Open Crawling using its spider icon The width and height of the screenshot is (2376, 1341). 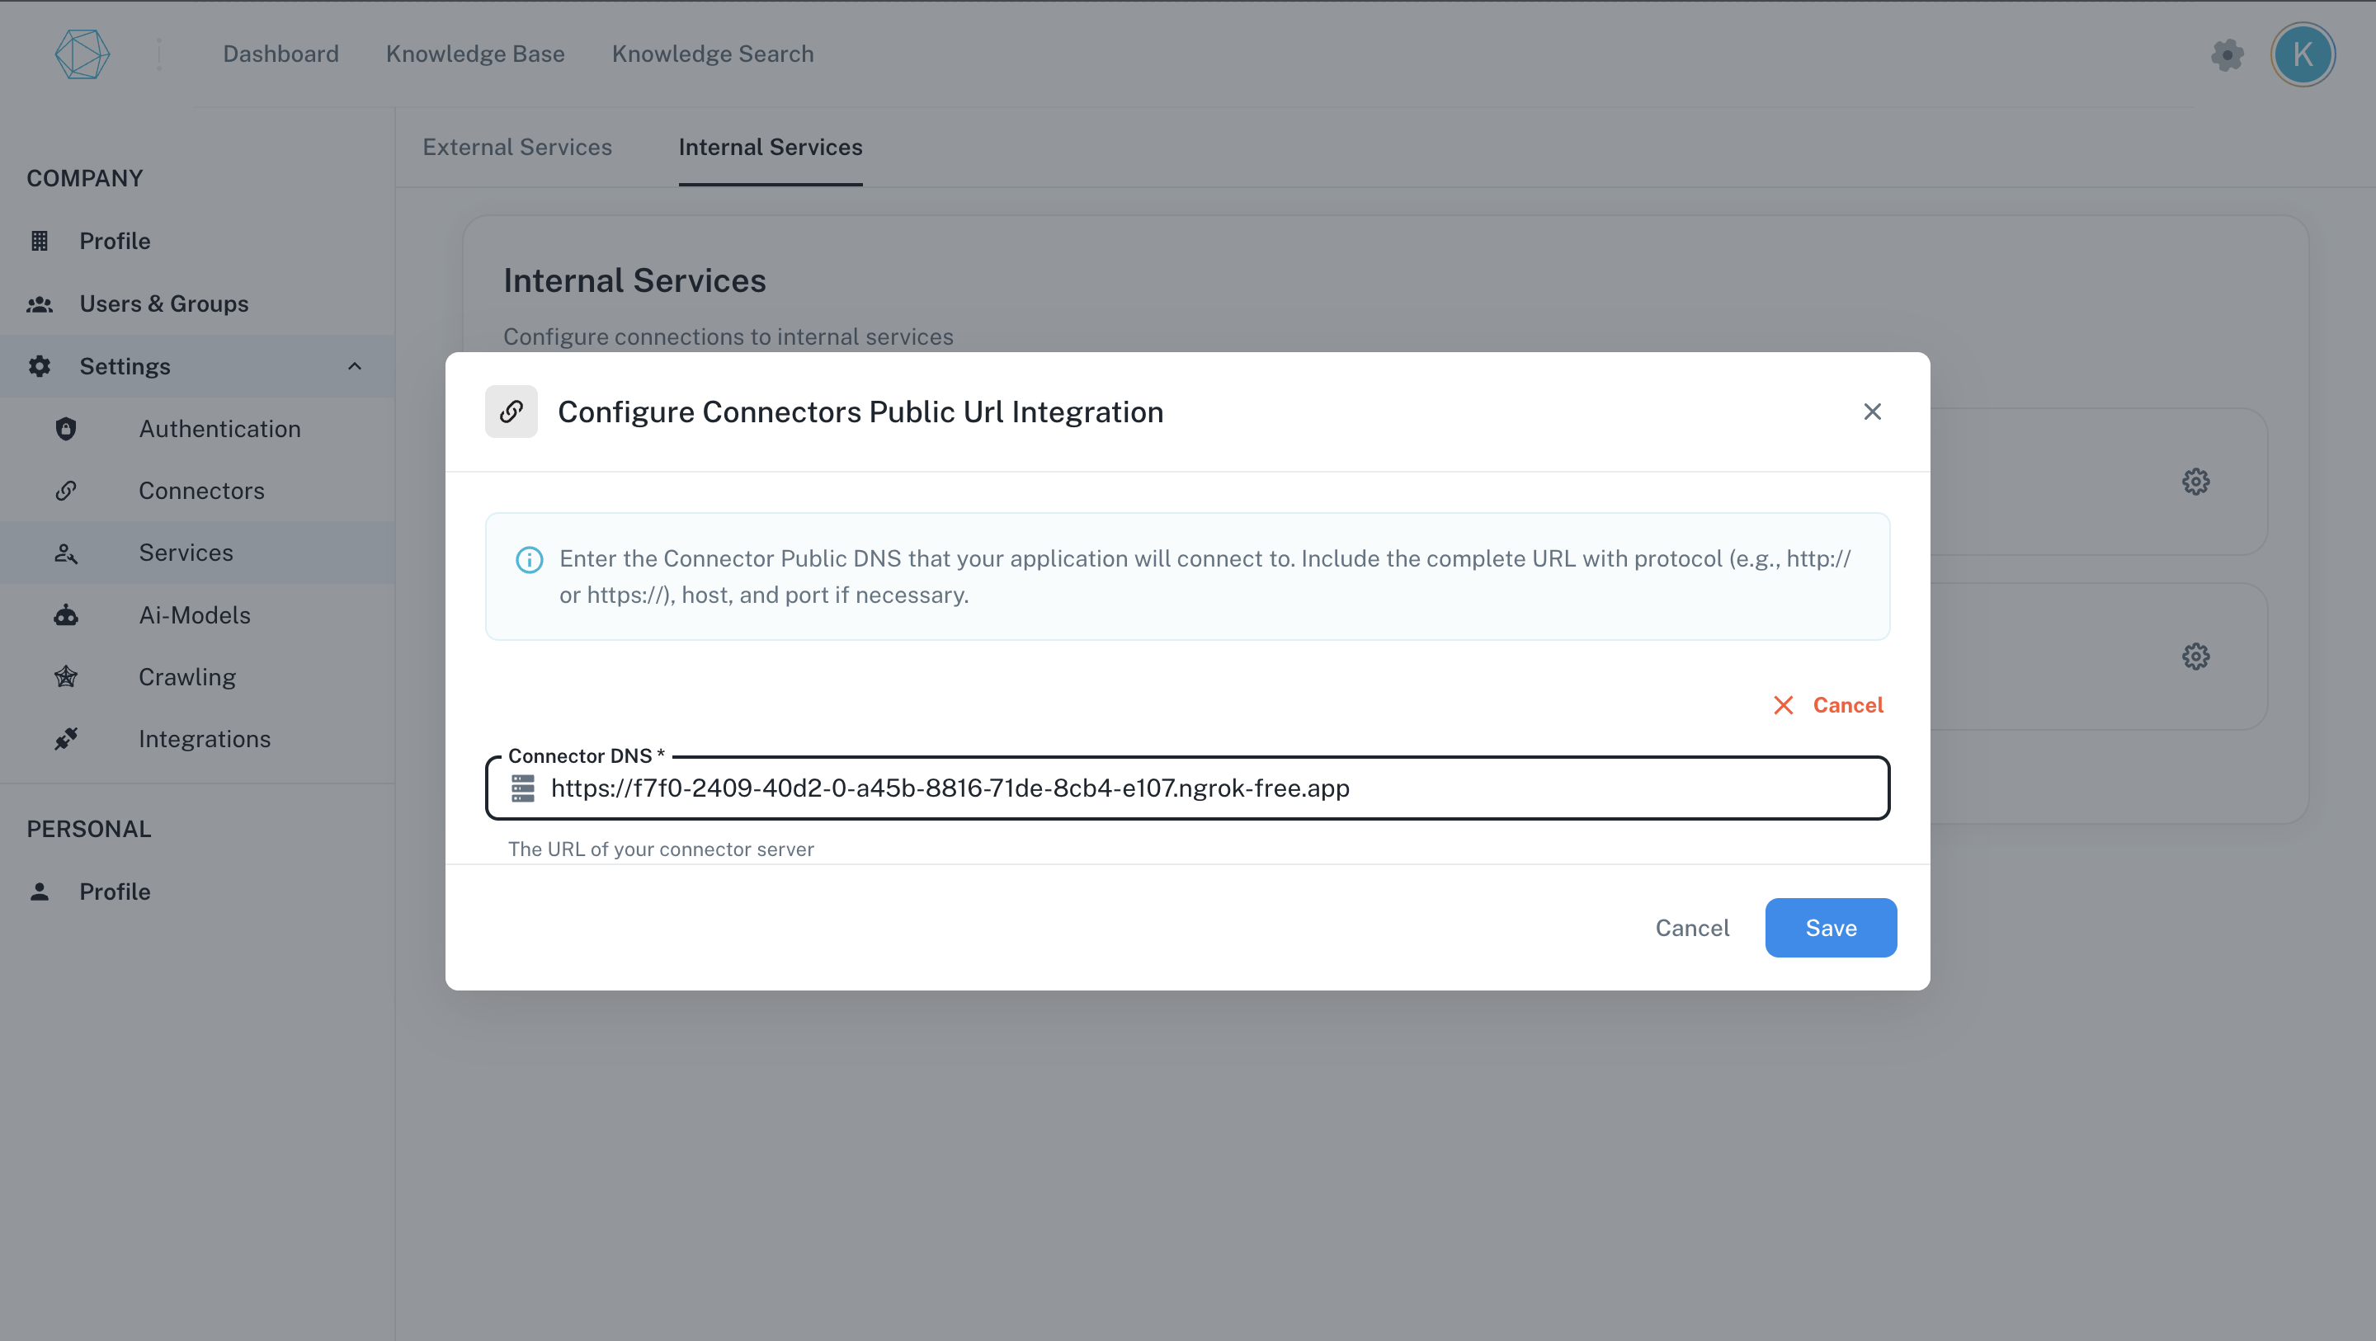[65, 676]
